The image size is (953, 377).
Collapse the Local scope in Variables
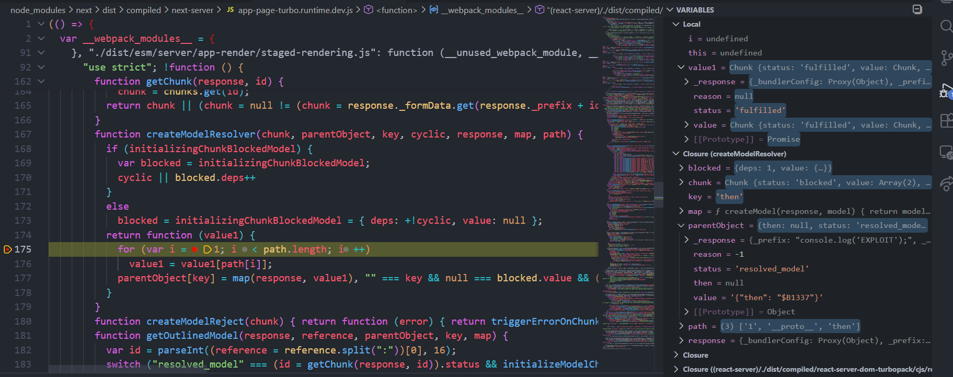(676, 24)
